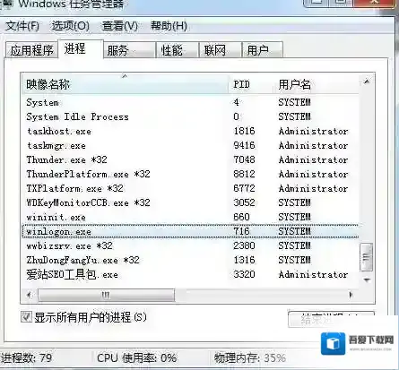This screenshot has height=370, width=399.
Task: Select the TXPlatform.exe *32 process
Action: pyautogui.click(x=190, y=188)
